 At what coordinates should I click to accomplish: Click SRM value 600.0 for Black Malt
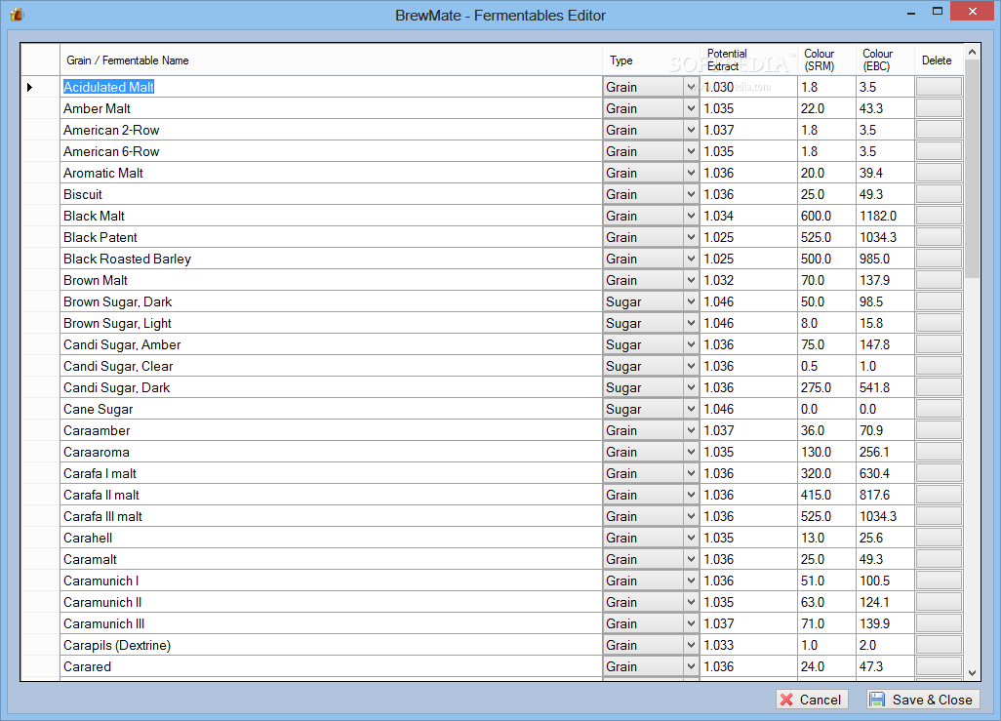(826, 216)
